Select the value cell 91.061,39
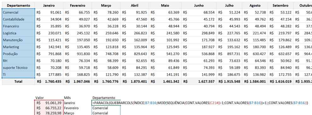 pos(49,103)
